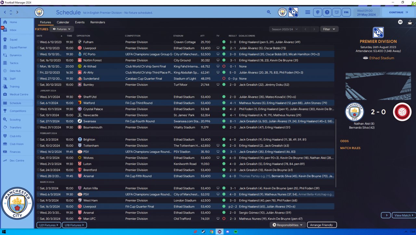
Task: Go to the next season arrow
Action: click(x=314, y=29)
